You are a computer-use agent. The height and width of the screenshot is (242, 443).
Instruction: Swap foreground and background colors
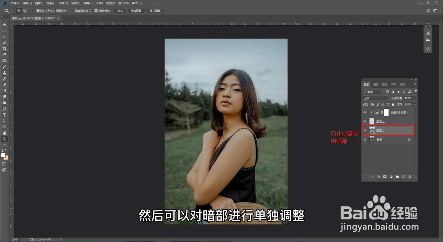[6, 150]
